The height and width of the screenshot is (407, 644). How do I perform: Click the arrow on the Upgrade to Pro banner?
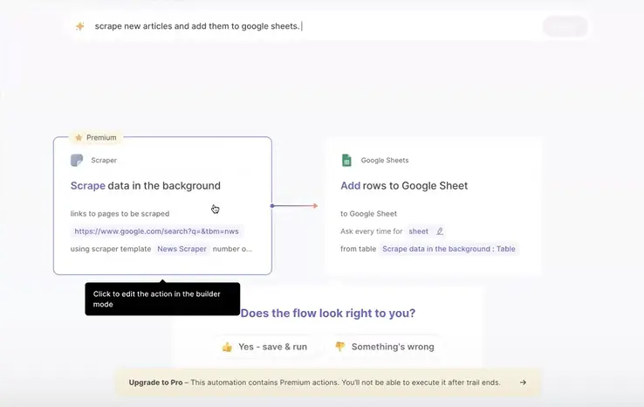(x=523, y=383)
